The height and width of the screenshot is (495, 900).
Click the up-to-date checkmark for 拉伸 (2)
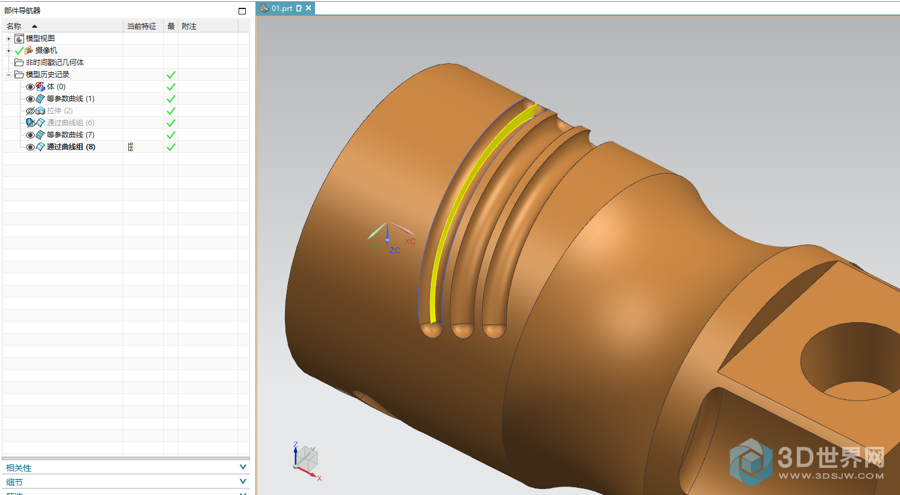point(171,111)
